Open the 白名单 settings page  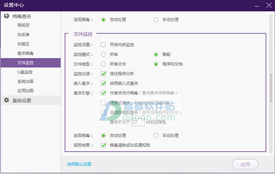pyautogui.click(x=23, y=35)
